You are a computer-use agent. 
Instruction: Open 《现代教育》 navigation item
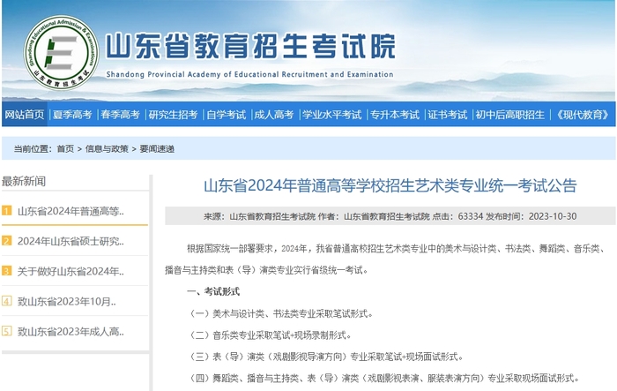point(583,115)
